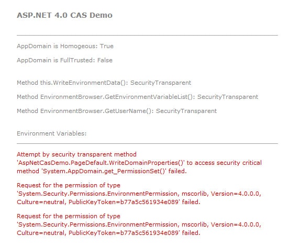
Task: Click the horizontal rule below the page title
Action: point(147,35)
